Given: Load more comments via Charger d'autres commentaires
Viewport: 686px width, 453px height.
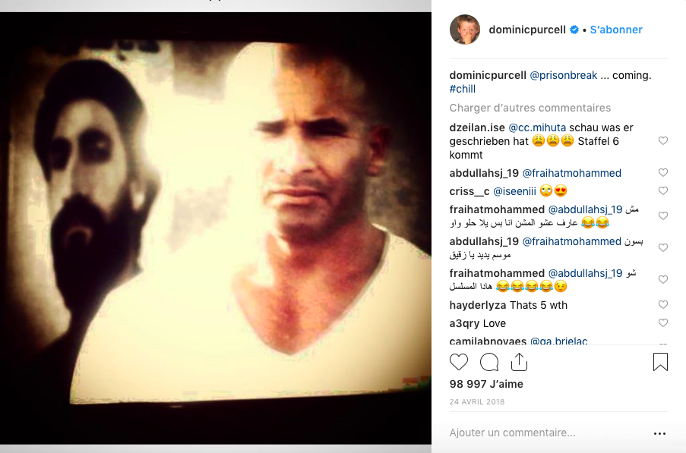Looking at the screenshot, I should [530, 108].
